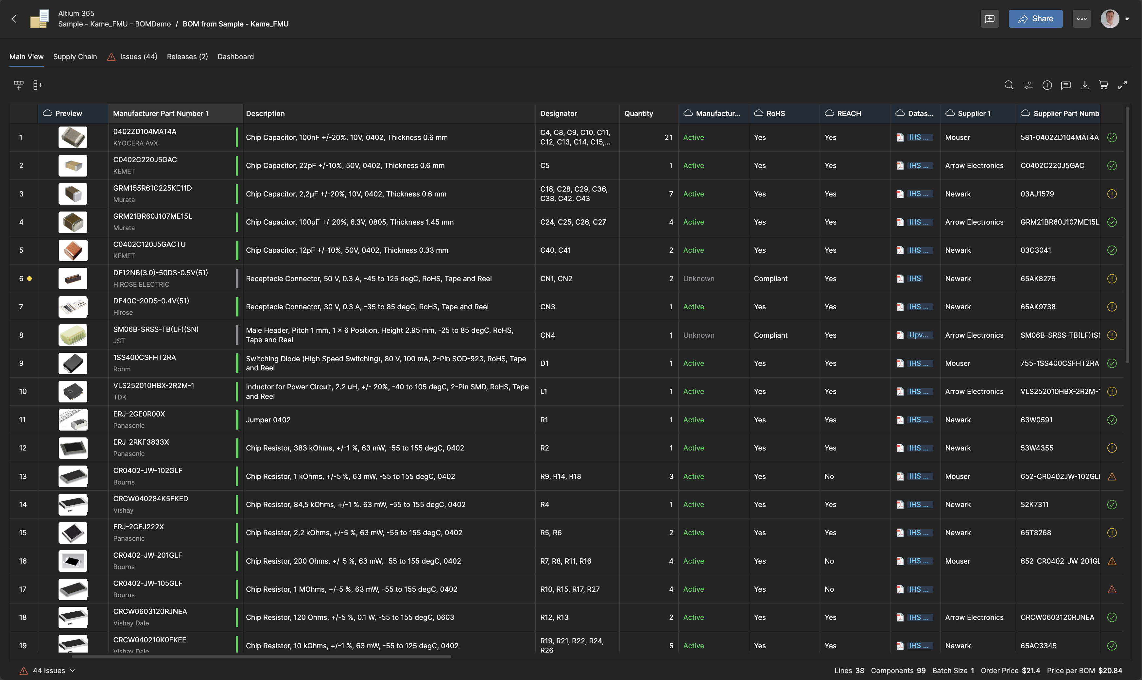Expand table to full screen
Viewport: 1142px width, 680px height.
pyautogui.click(x=1122, y=85)
